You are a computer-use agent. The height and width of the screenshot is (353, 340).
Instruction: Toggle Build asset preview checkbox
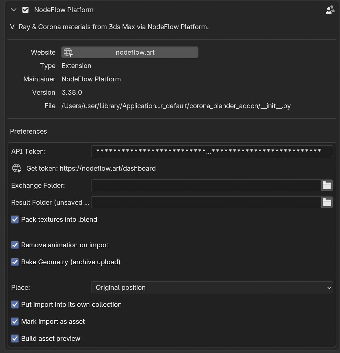pyautogui.click(x=15, y=338)
